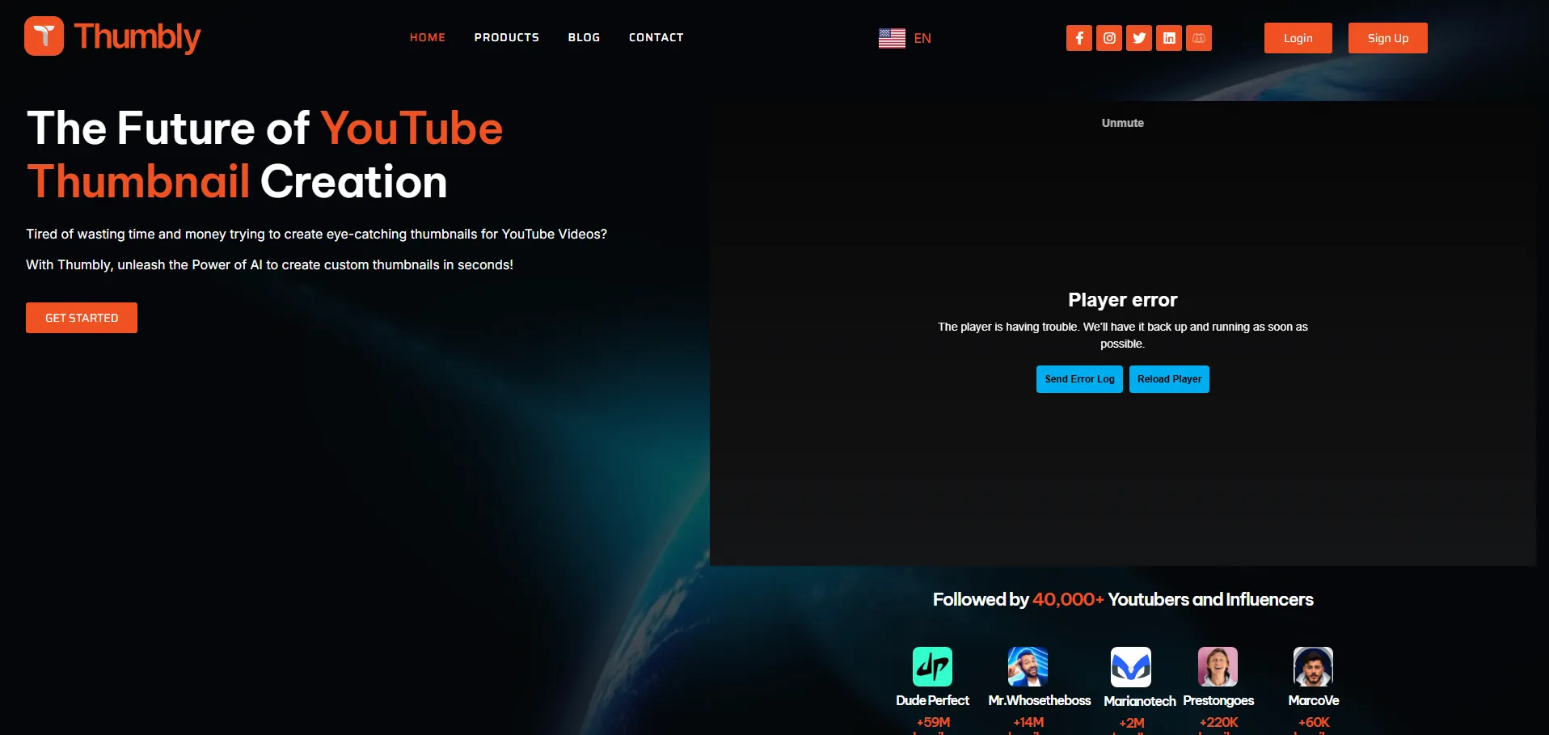Click the US flag language icon

(x=892, y=38)
